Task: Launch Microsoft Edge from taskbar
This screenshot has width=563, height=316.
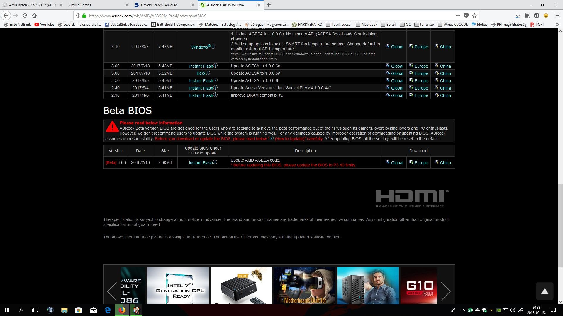Action: pyautogui.click(x=108, y=310)
